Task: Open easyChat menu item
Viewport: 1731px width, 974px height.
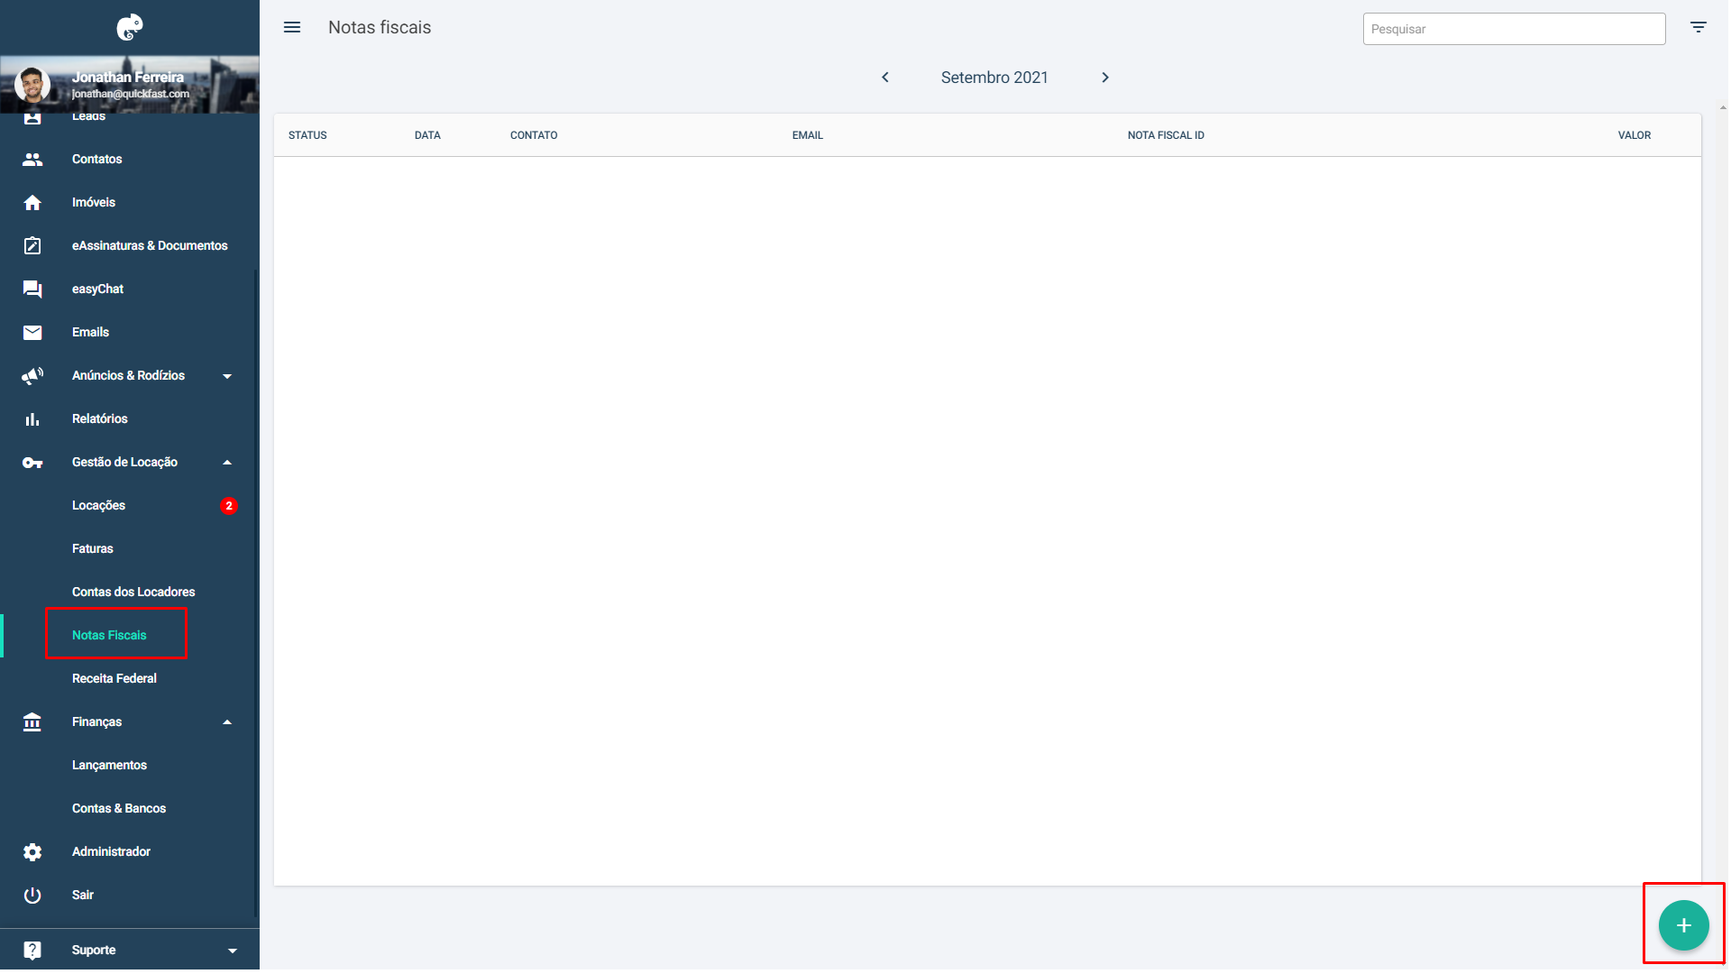Action: [x=97, y=289]
